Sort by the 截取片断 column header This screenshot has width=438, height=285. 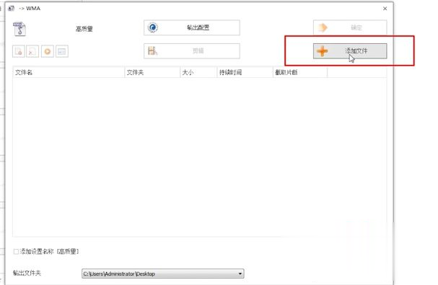point(300,72)
